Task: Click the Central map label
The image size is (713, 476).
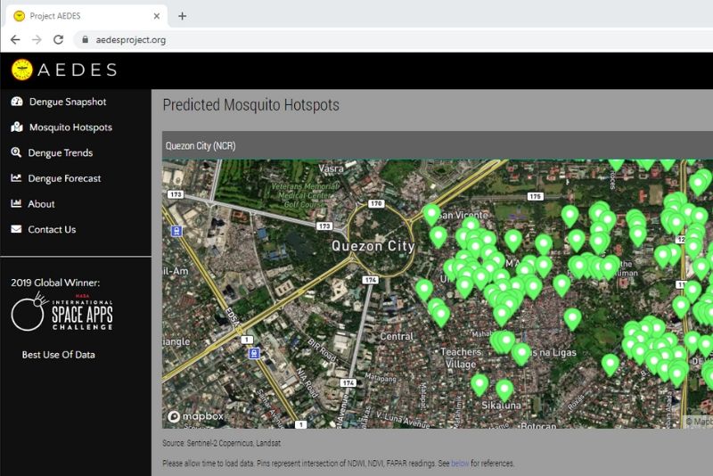Action: 397,336
